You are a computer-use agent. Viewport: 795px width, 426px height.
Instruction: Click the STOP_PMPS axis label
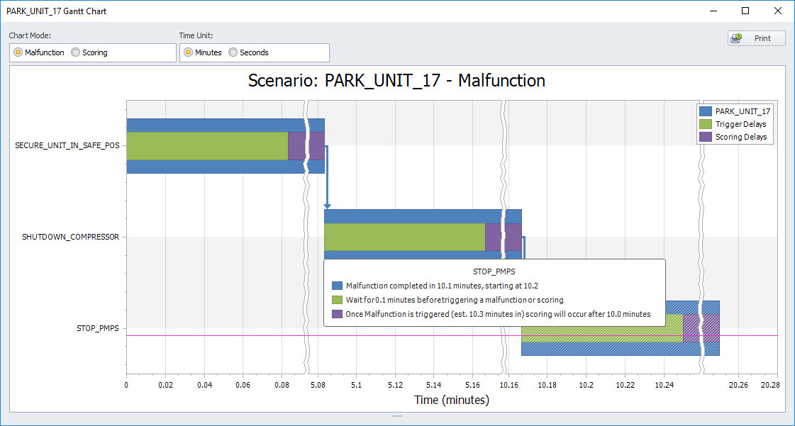pyautogui.click(x=98, y=328)
